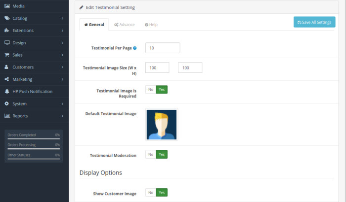Viewport: 346px width, 202px height.
Task: Switch to the Advance tab
Action: pos(124,25)
